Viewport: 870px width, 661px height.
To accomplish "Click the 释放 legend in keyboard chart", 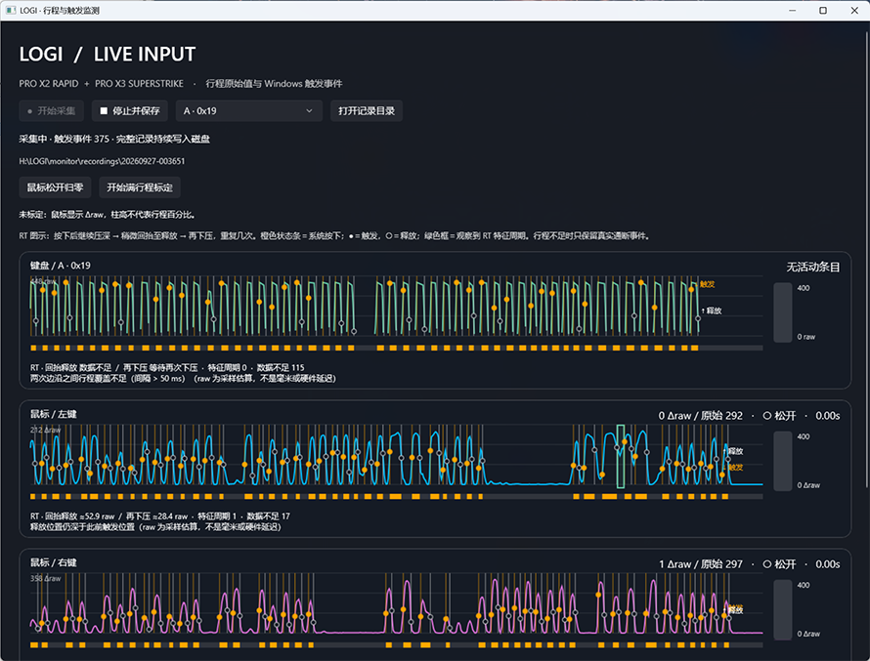I will click(713, 310).
